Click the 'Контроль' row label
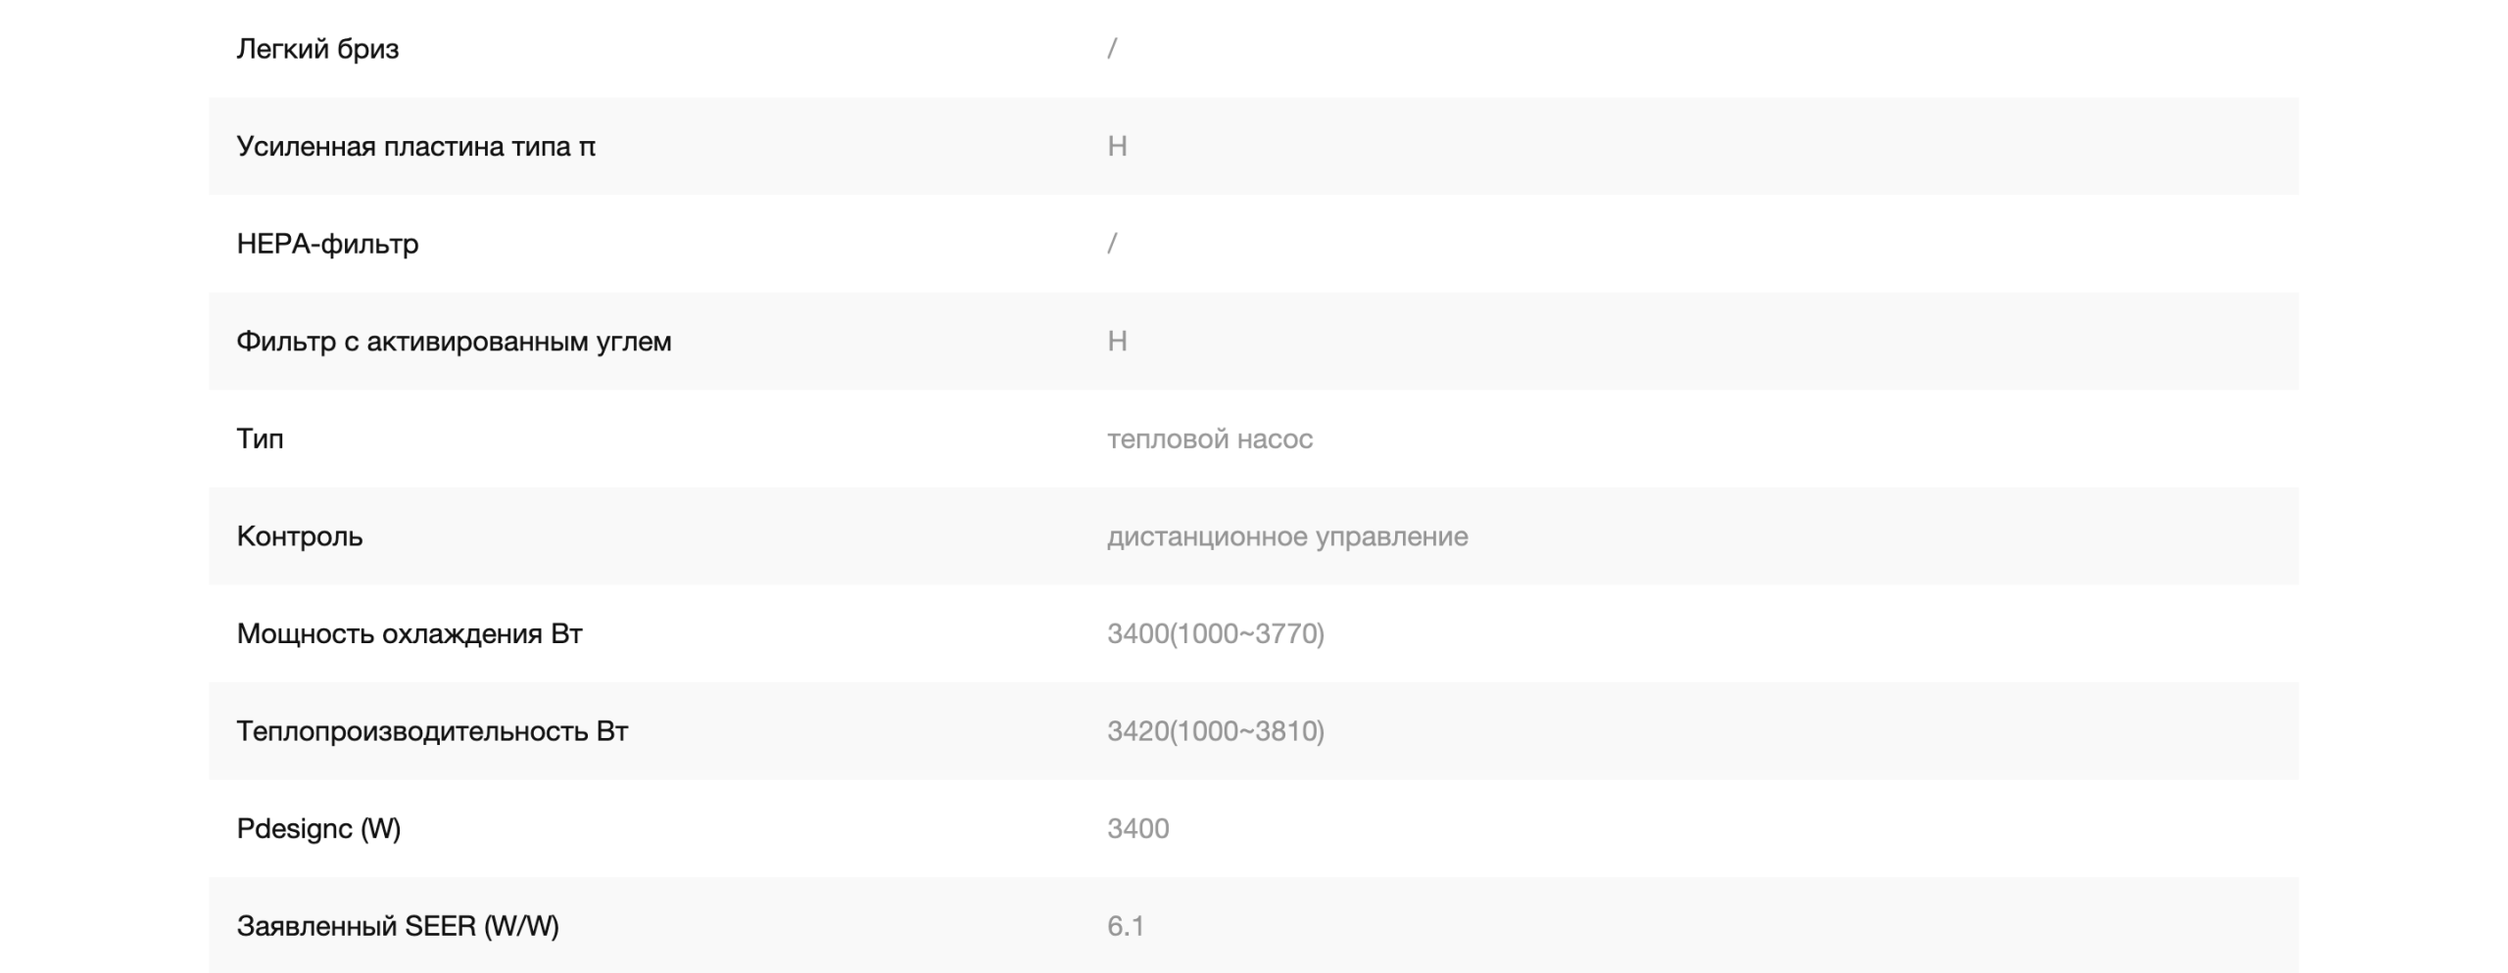 tap(299, 536)
